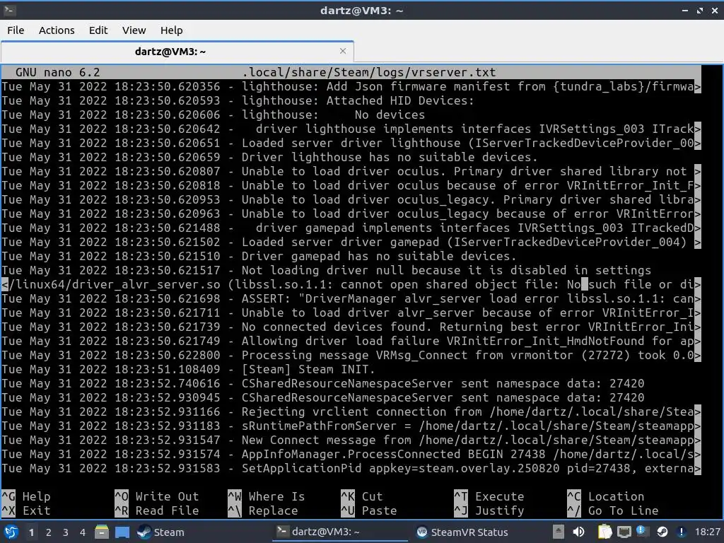Viewport: 724px width, 543px height.
Task: Click 'Add Json firmware manifest' log line
Action: pos(351,87)
